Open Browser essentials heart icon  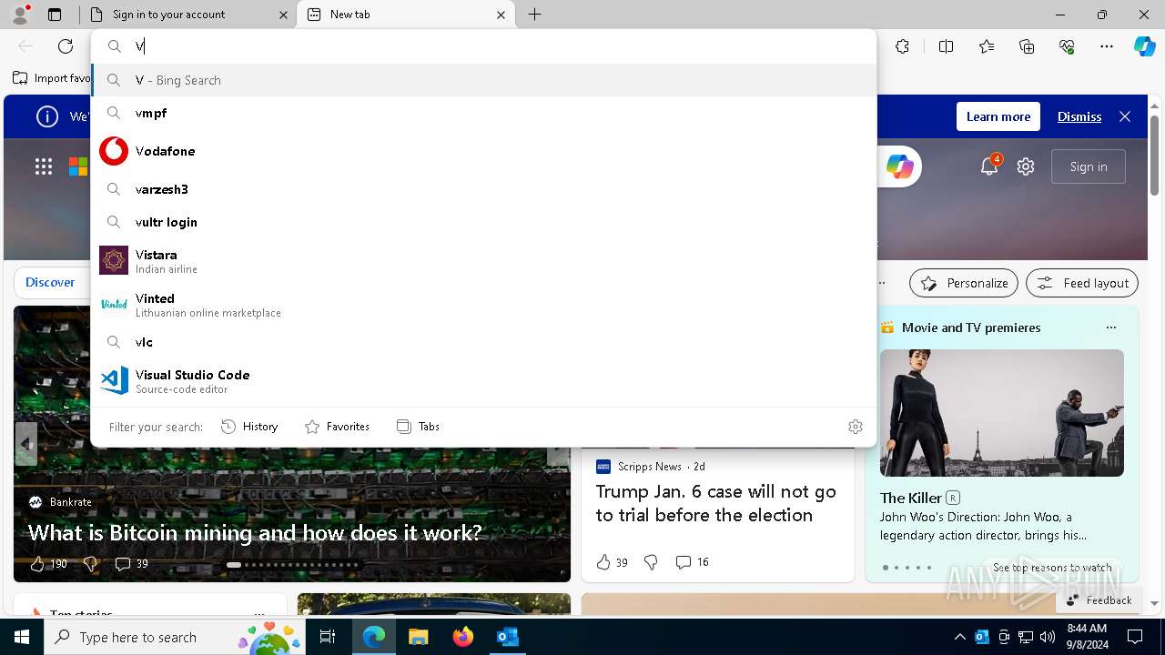point(1067,46)
